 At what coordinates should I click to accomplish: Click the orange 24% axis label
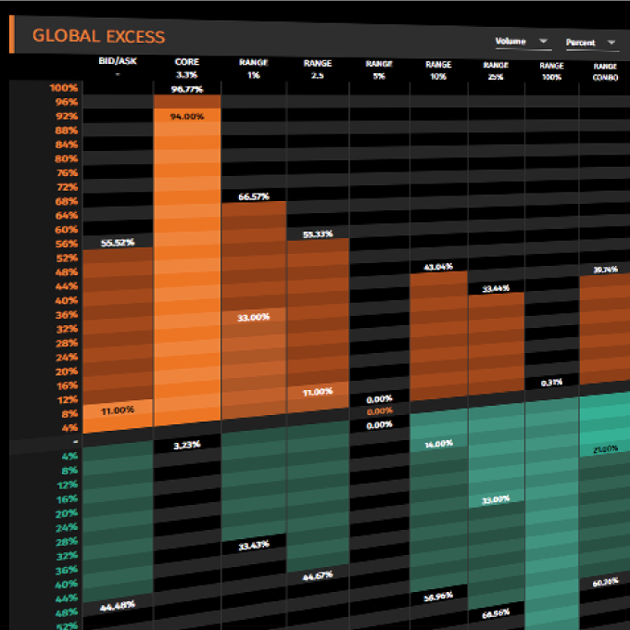(x=67, y=358)
